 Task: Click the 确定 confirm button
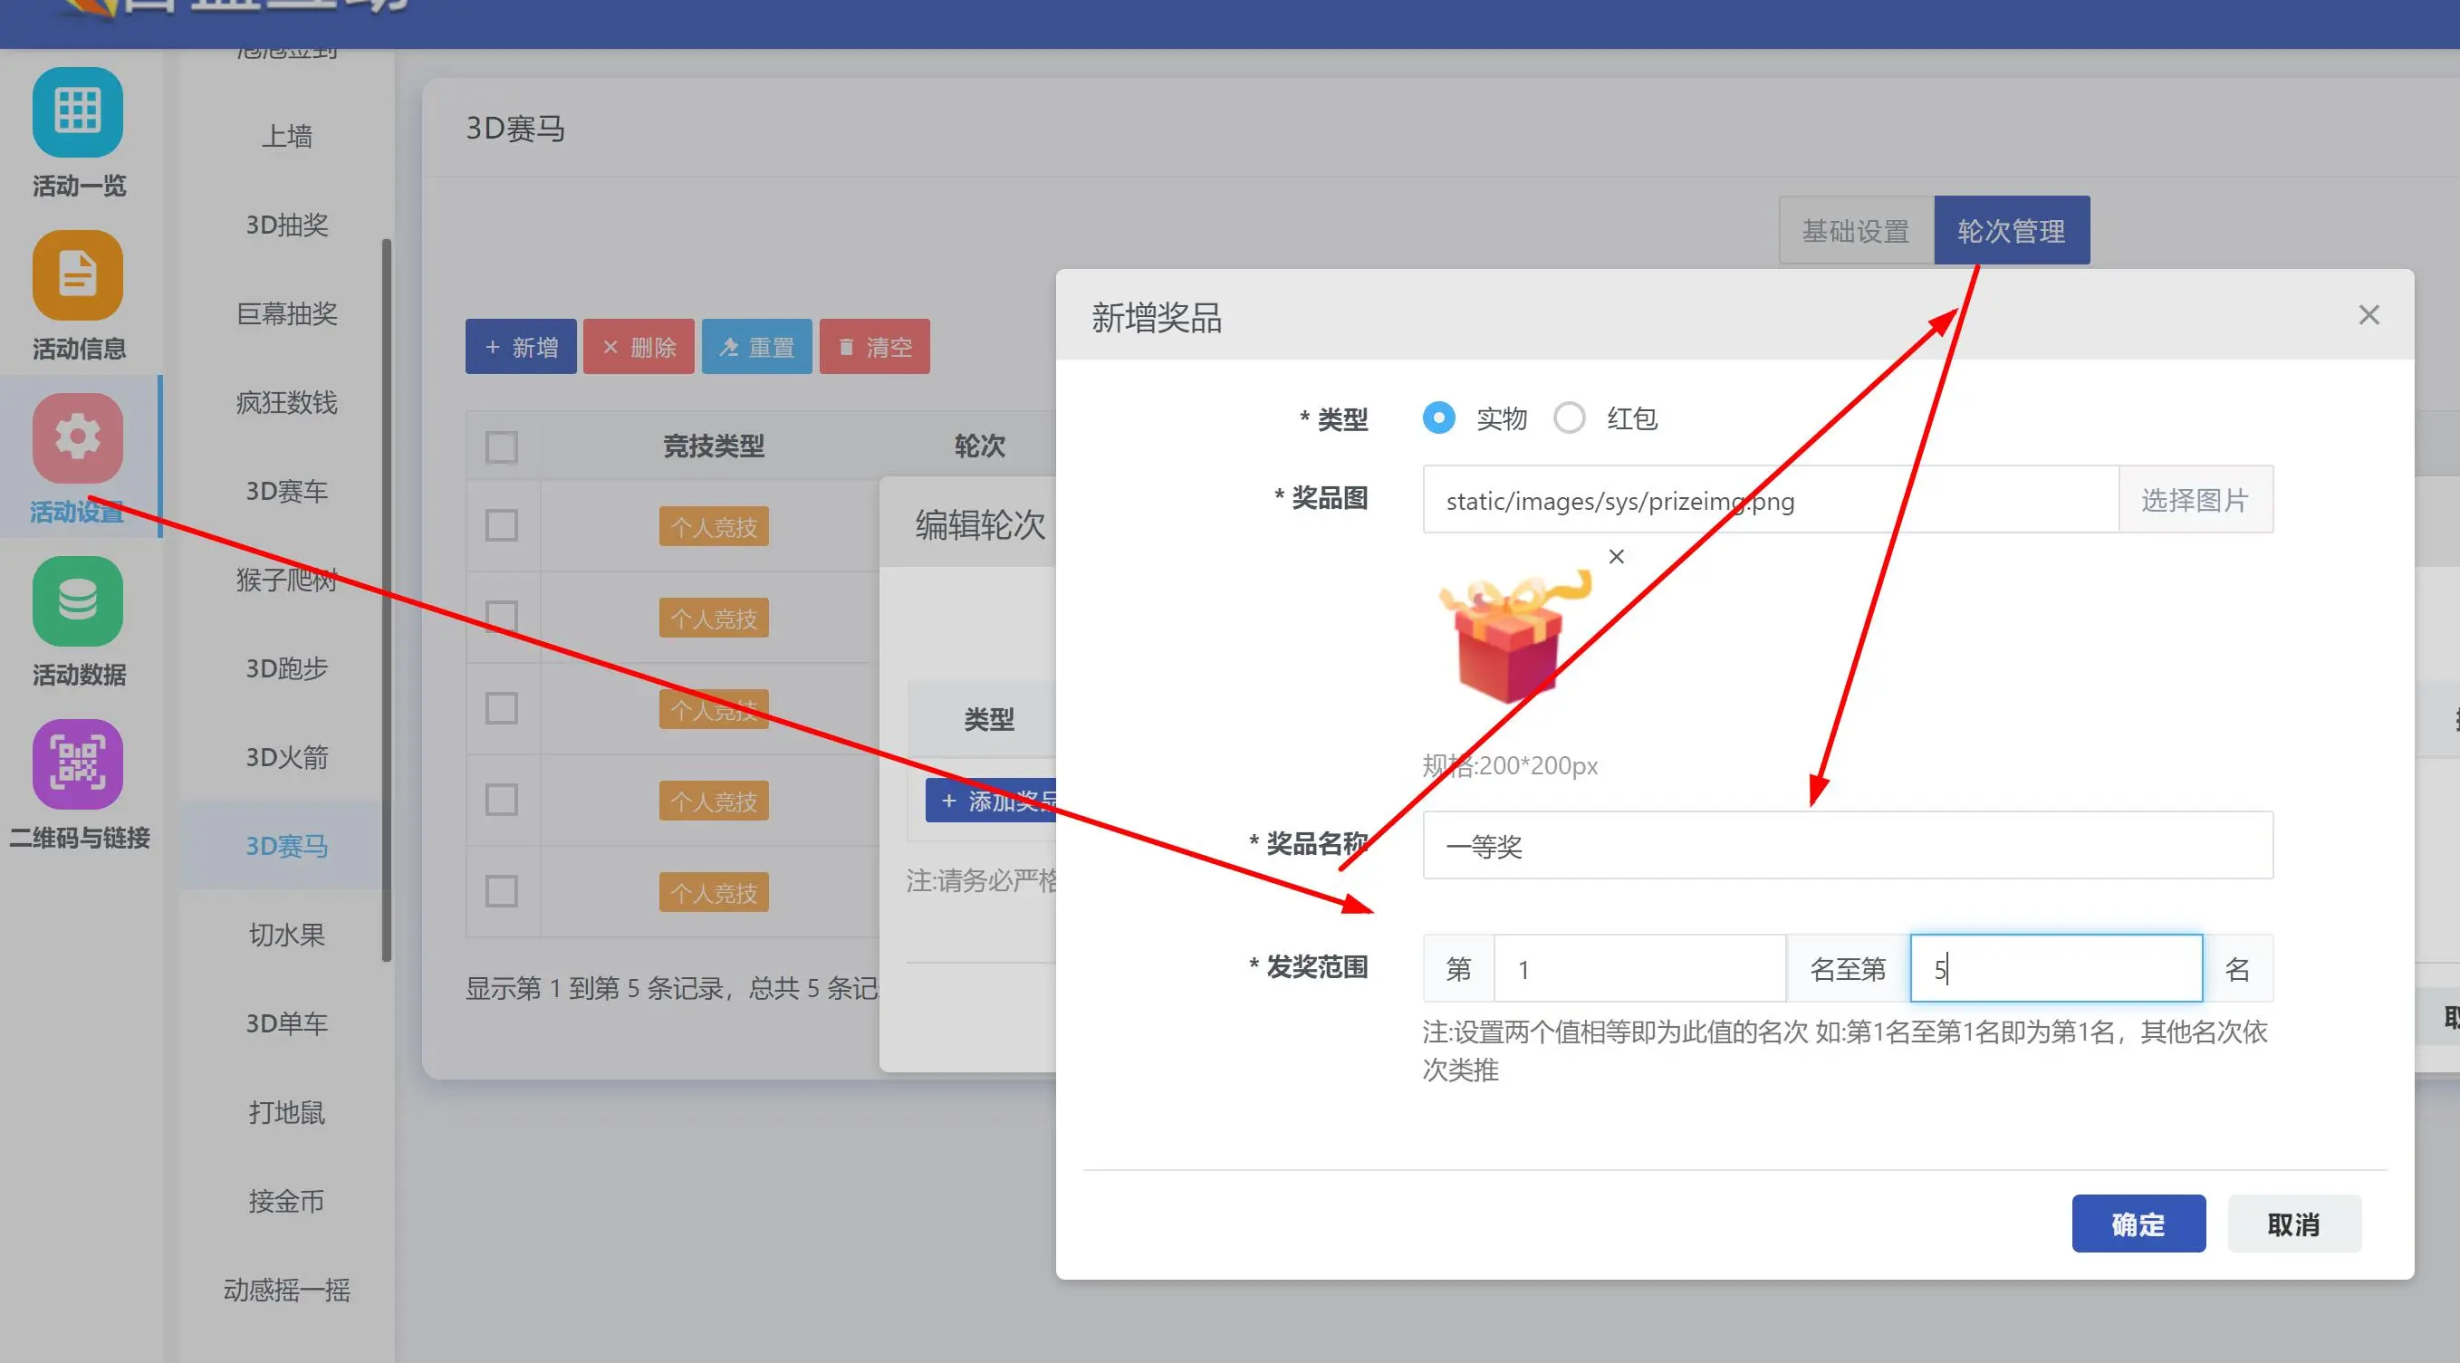tap(2138, 1224)
